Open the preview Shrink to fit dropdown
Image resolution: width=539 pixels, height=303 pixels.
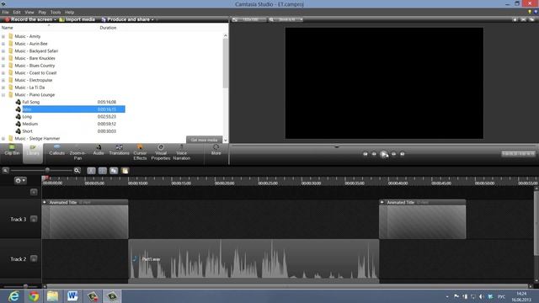click(286, 19)
